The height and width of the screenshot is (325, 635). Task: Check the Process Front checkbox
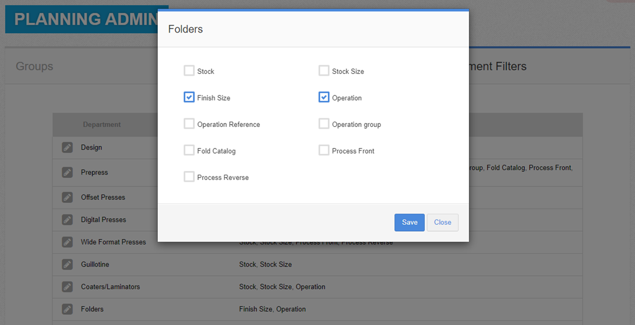324,150
